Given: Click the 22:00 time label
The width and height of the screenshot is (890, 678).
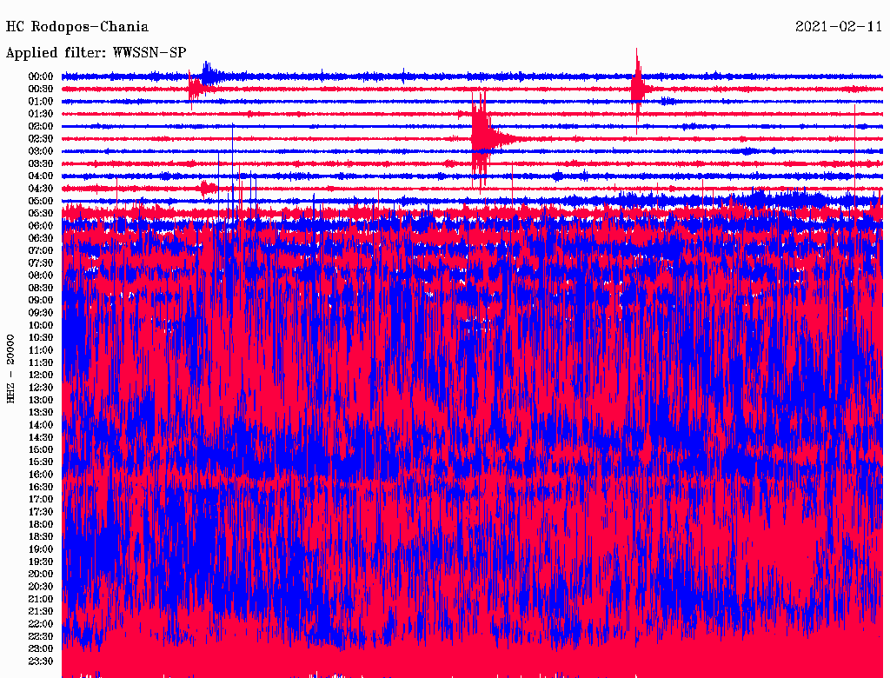Looking at the screenshot, I should 41,624.
